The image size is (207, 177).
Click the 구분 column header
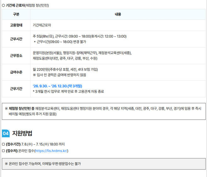[x=16, y=14]
